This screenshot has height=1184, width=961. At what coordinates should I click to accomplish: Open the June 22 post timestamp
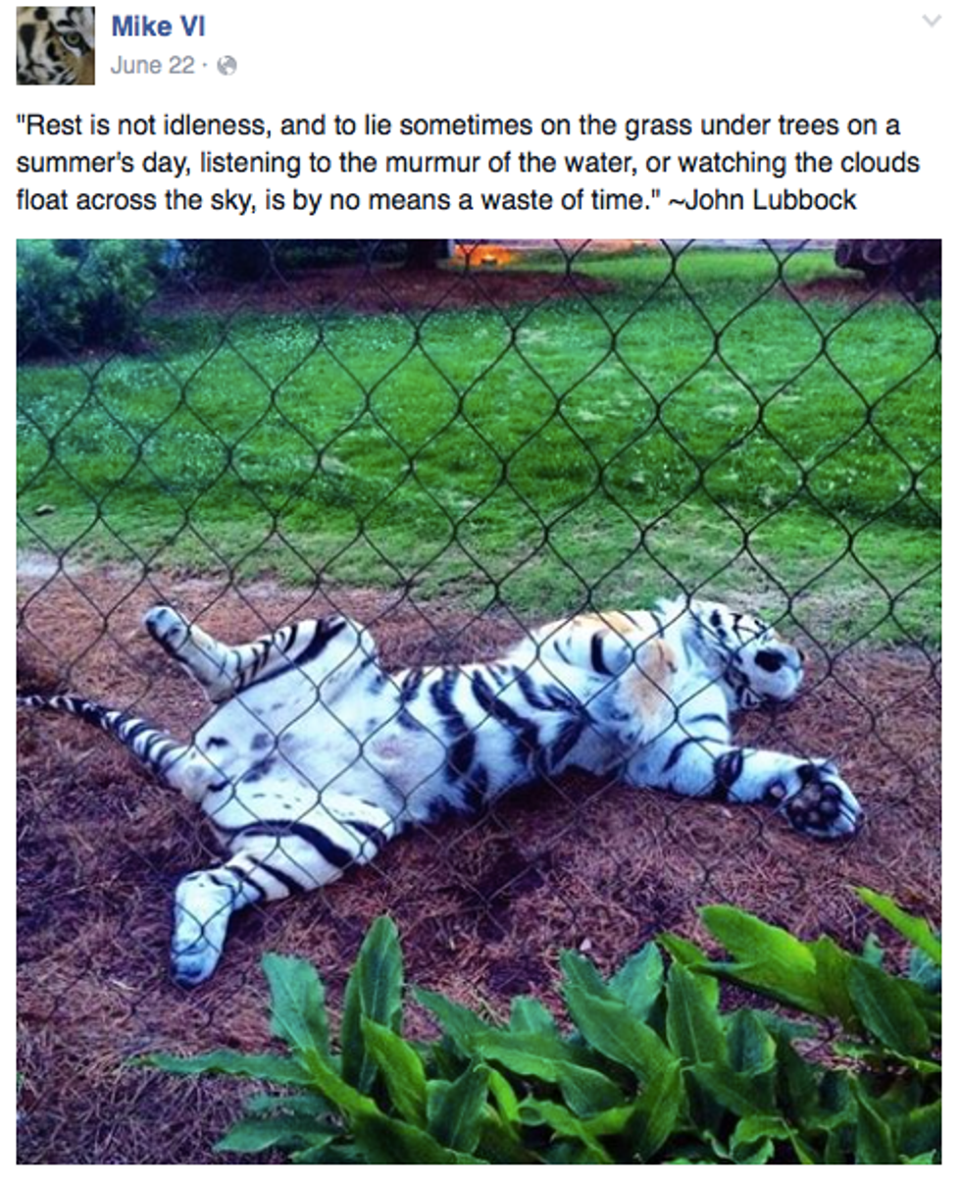(152, 66)
